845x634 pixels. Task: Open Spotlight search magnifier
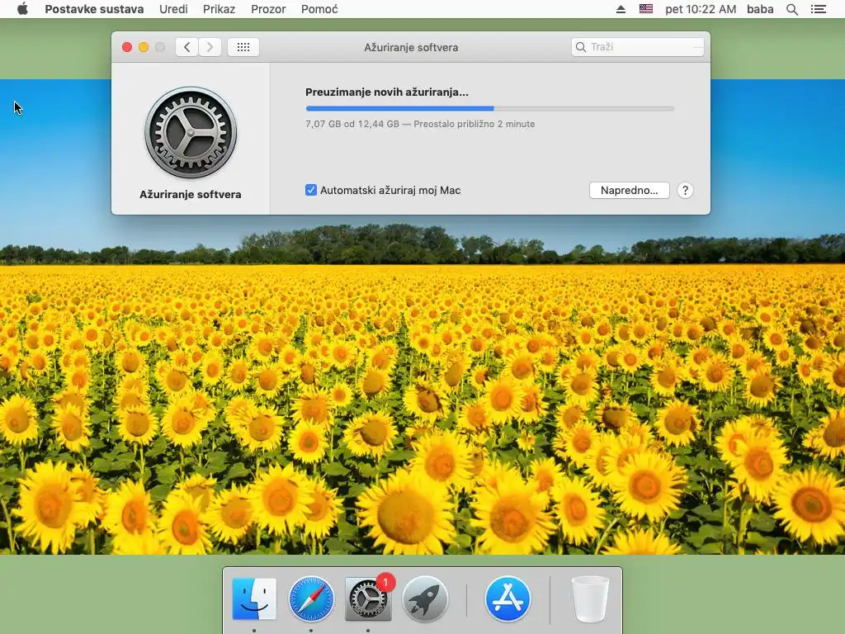pos(791,9)
